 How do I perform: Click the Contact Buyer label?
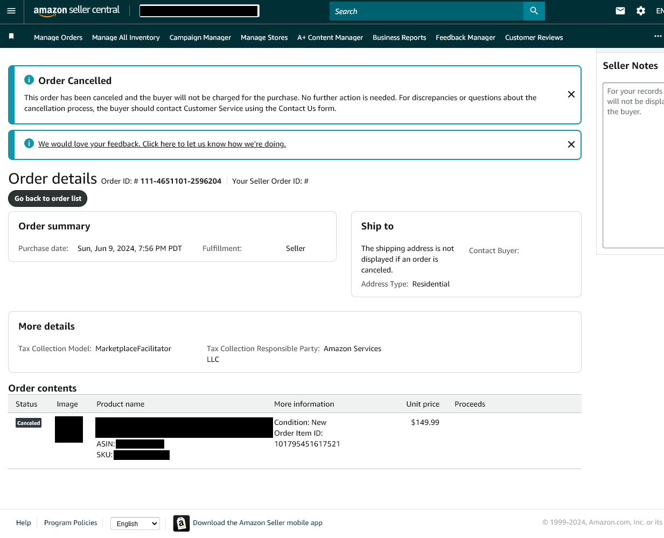(x=494, y=250)
